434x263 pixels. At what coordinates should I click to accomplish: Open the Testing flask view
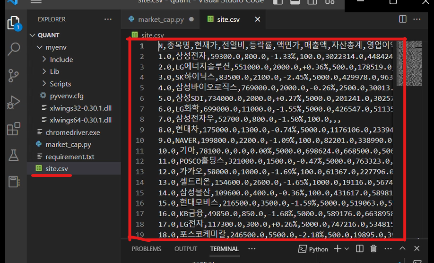click(14, 155)
